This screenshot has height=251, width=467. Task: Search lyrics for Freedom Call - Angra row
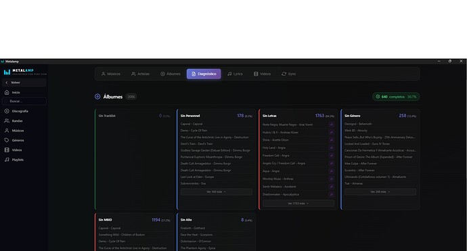click(x=331, y=156)
